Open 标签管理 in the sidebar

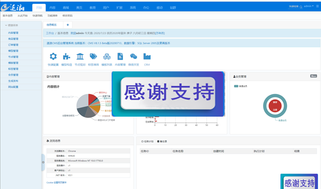[13, 69]
